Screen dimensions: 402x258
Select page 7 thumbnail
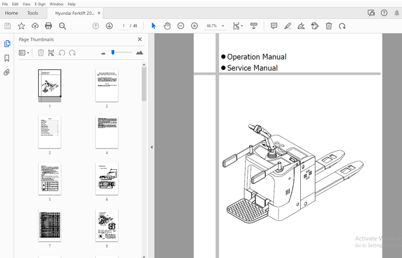coord(50,226)
